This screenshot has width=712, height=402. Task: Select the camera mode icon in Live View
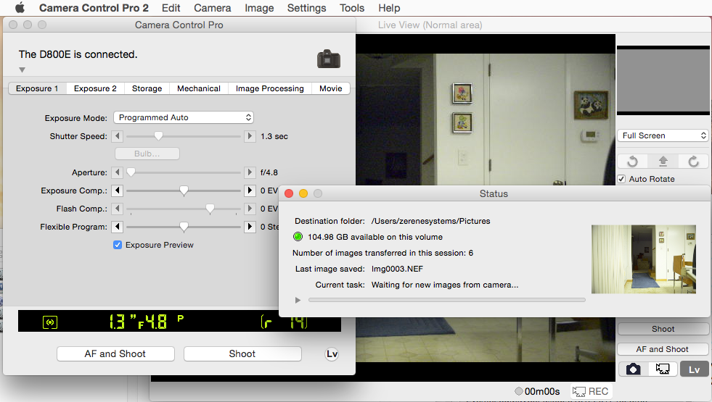[634, 369]
